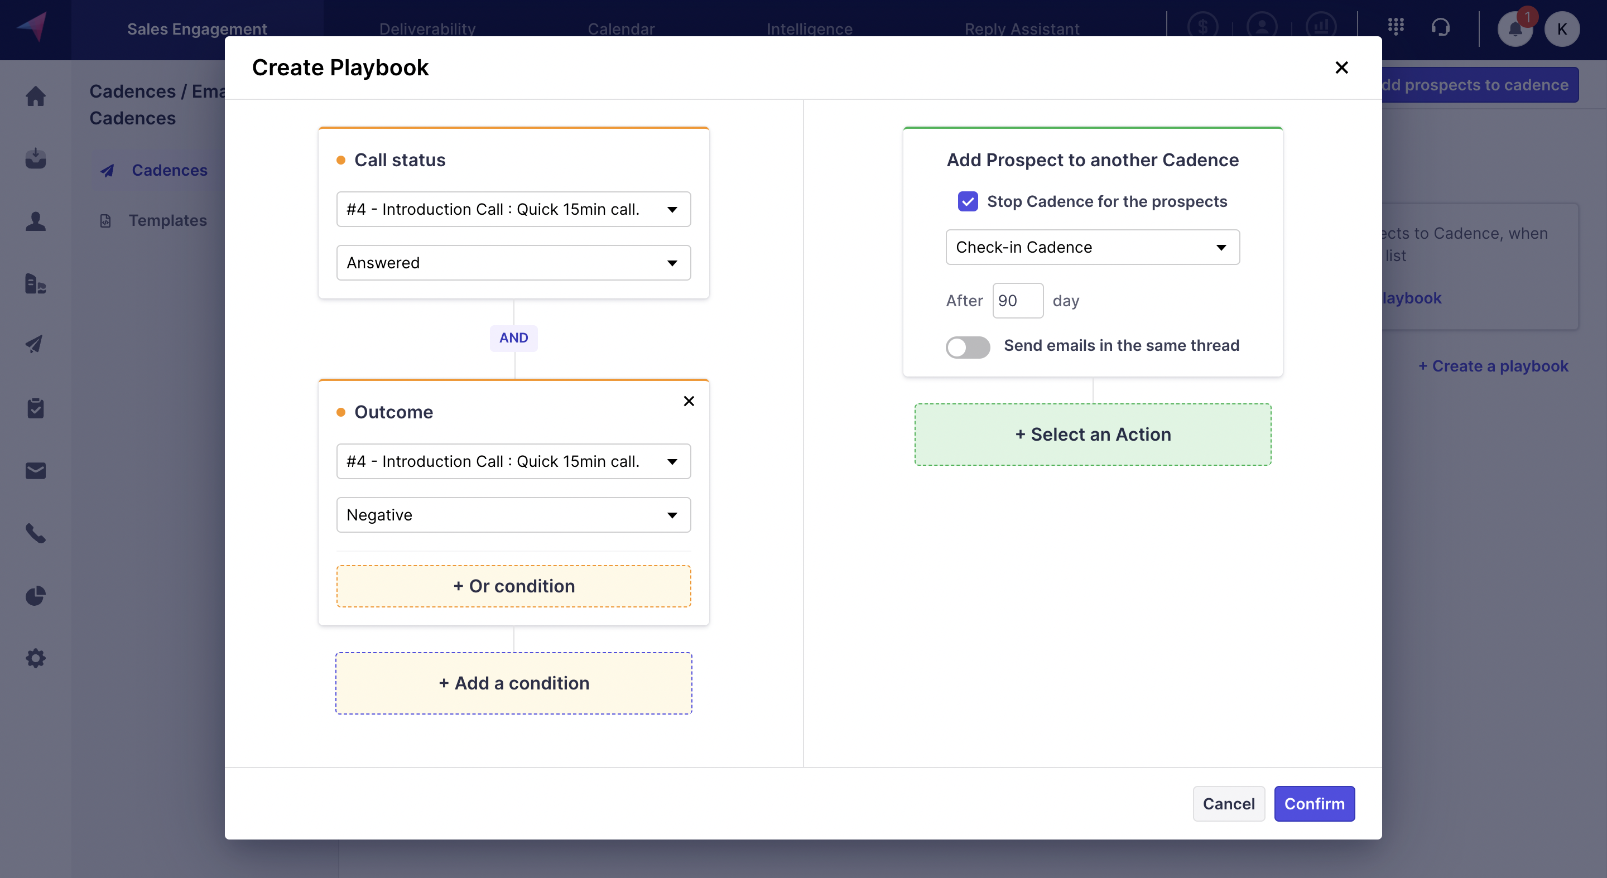Click the Add a condition button
Screen dimensions: 1607x878
[514, 682]
